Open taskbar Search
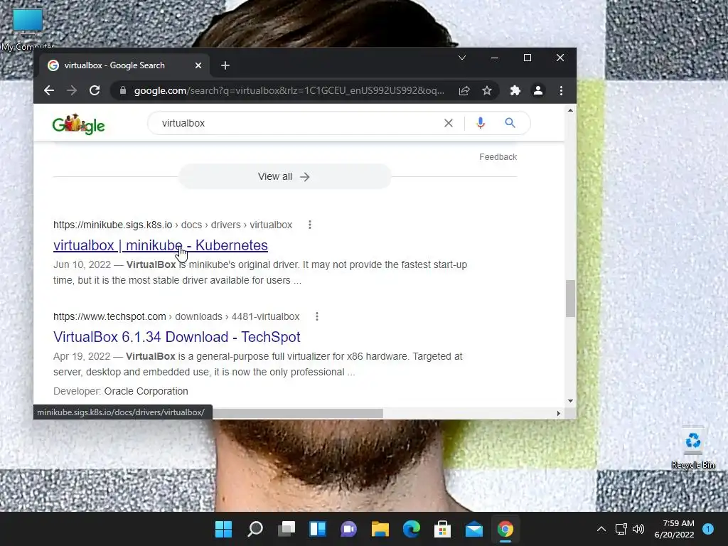Image resolution: width=728 pixels, height=546 pixels. (255, 529)
